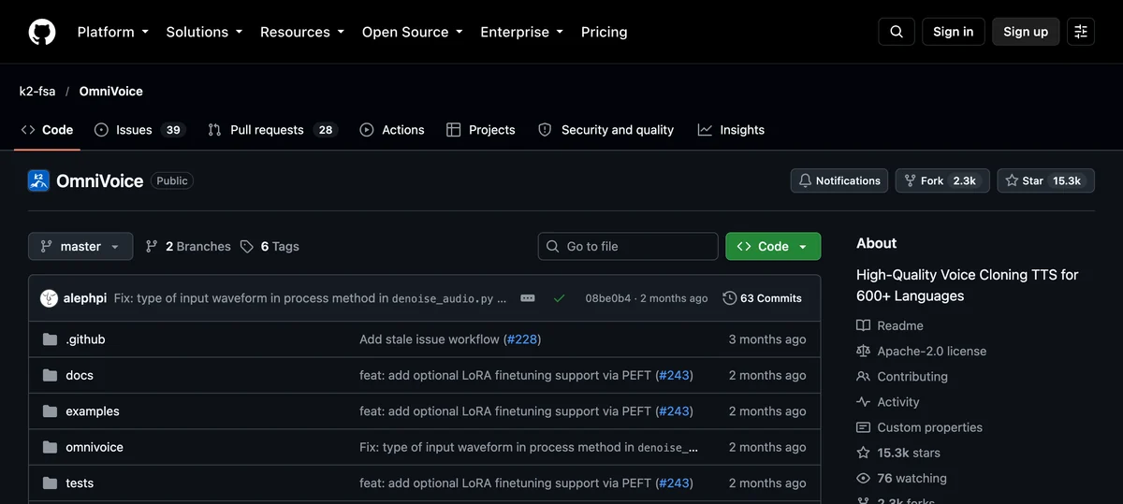Open the search magnifier button
1123x504 pixels.
pyautogui.click(x=897, y=32)
